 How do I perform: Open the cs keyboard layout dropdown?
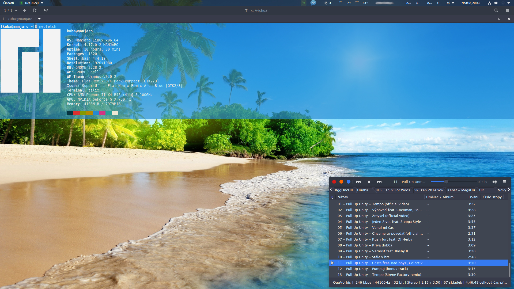(450, 3)
